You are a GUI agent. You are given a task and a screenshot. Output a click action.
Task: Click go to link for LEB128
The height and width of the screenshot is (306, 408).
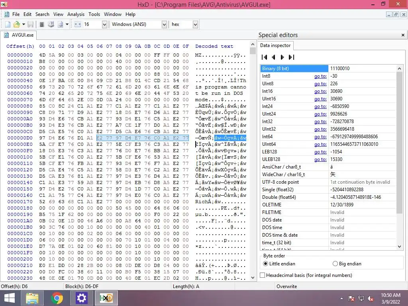tap(320, 152)
